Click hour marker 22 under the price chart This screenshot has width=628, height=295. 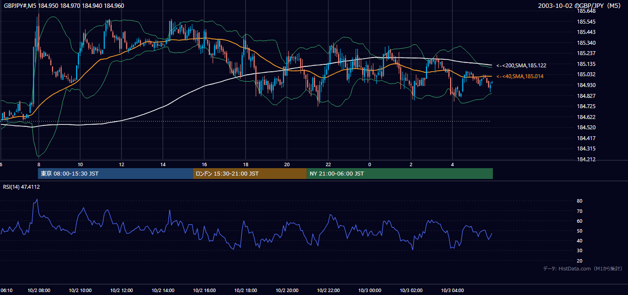(328, 164)
